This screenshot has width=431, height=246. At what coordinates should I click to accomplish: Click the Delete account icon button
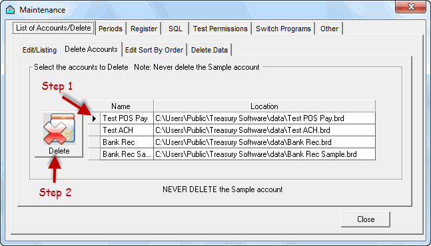coord(59,134)
